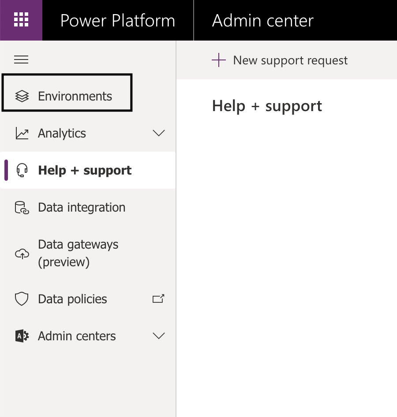Click the plus icon for new support request
This screenshot has height=417, width=397.
click(219, 60)
